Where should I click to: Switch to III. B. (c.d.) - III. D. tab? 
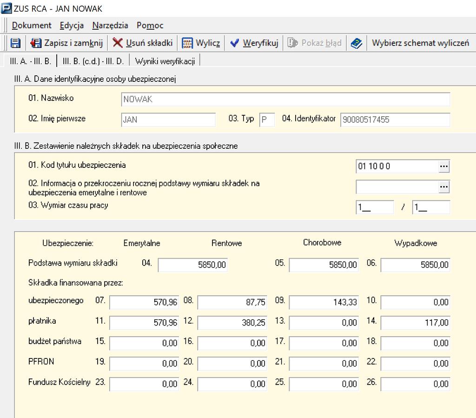click(x=93, y=61)
